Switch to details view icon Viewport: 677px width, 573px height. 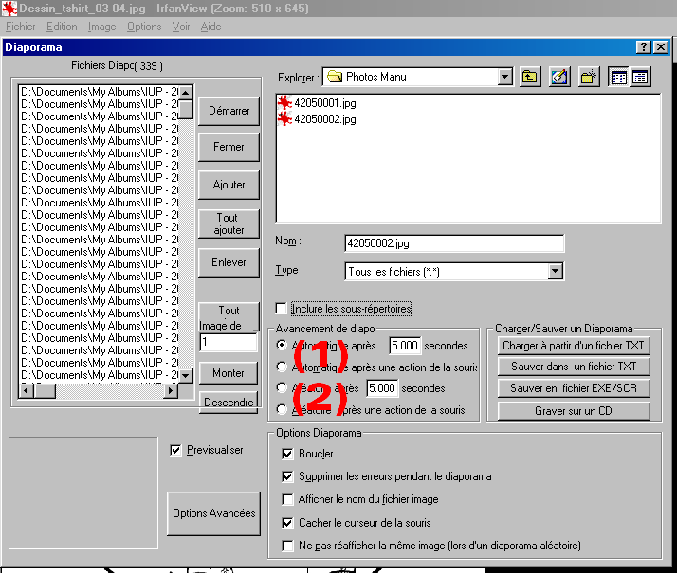640,77
